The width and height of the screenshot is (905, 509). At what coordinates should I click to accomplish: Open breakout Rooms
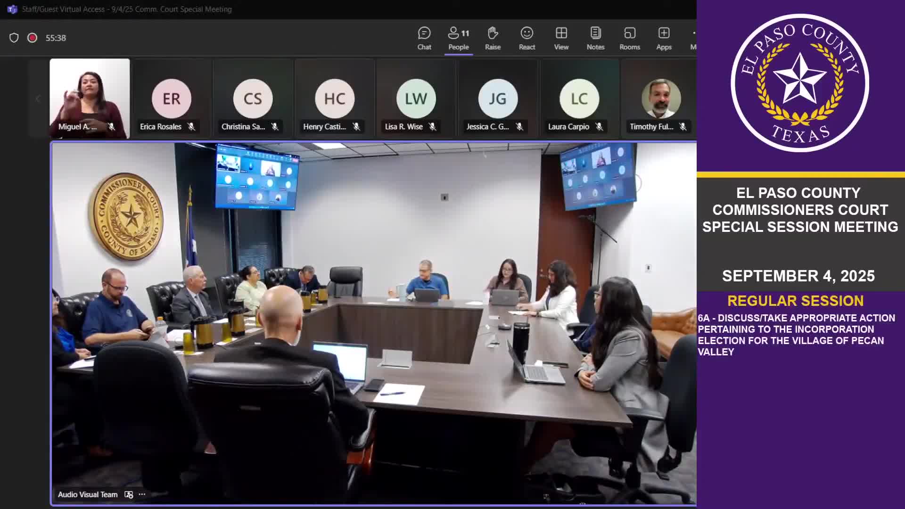(x=629, y=38)
